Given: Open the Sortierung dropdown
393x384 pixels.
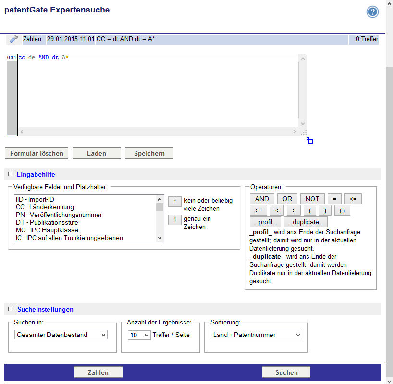Looking at the screenshot, I should tap(257, 335).
